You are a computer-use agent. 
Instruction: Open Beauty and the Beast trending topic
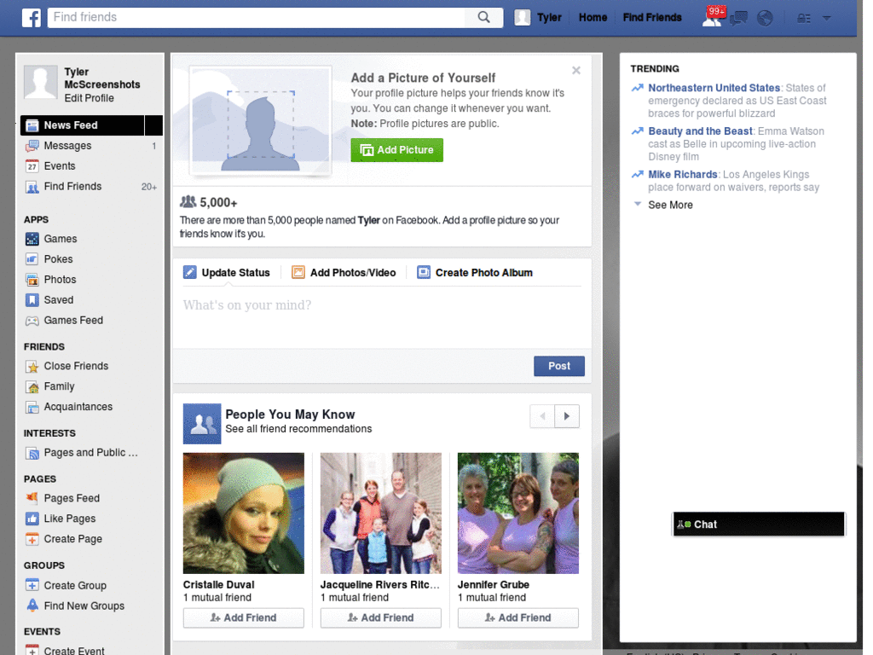pos(700,131)
